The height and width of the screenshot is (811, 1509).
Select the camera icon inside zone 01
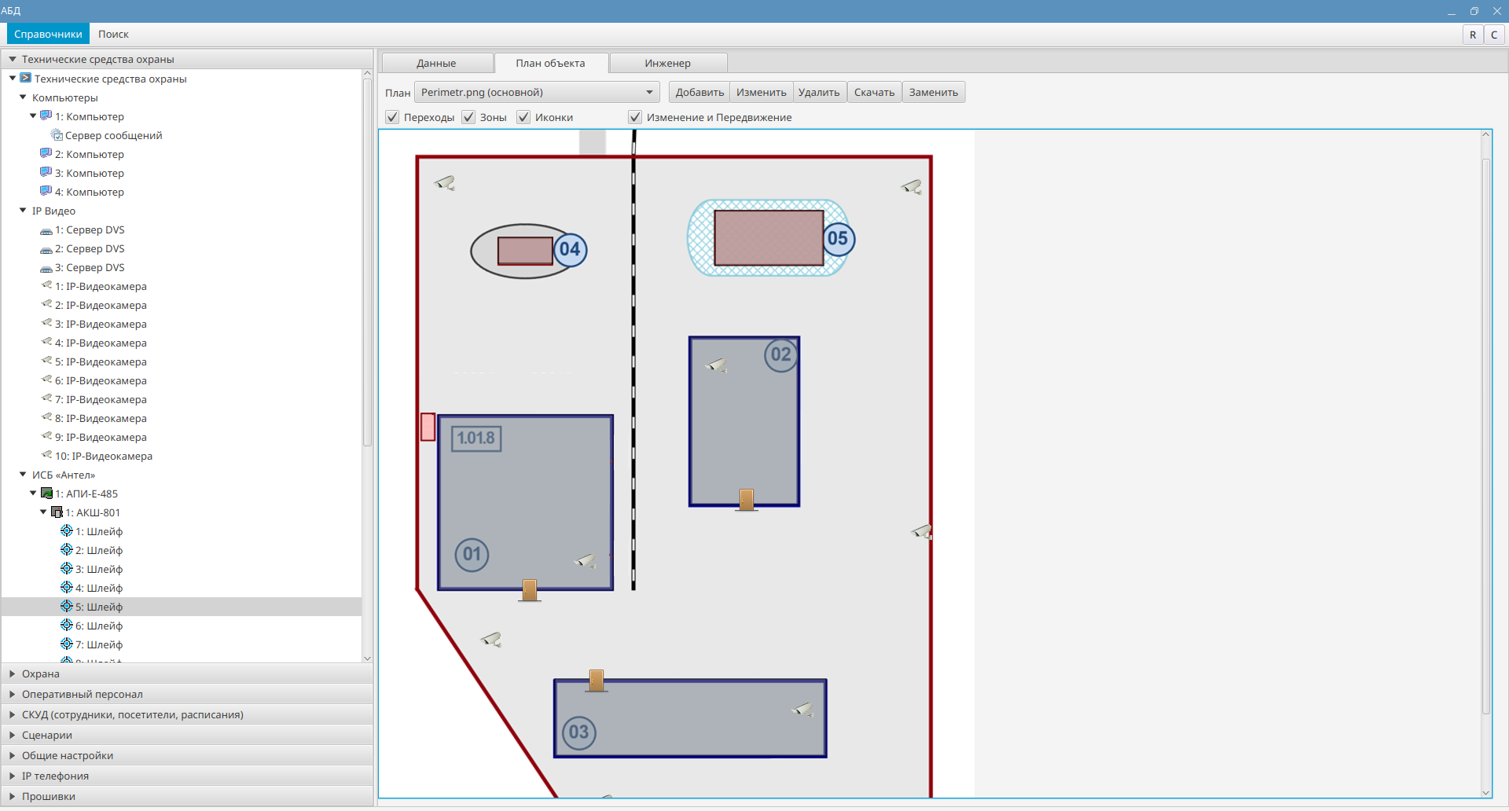(586, 560)
